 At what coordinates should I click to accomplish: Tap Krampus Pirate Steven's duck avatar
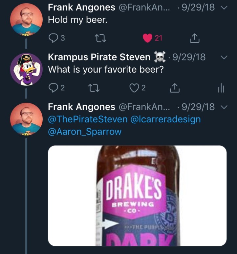[26, 69]
